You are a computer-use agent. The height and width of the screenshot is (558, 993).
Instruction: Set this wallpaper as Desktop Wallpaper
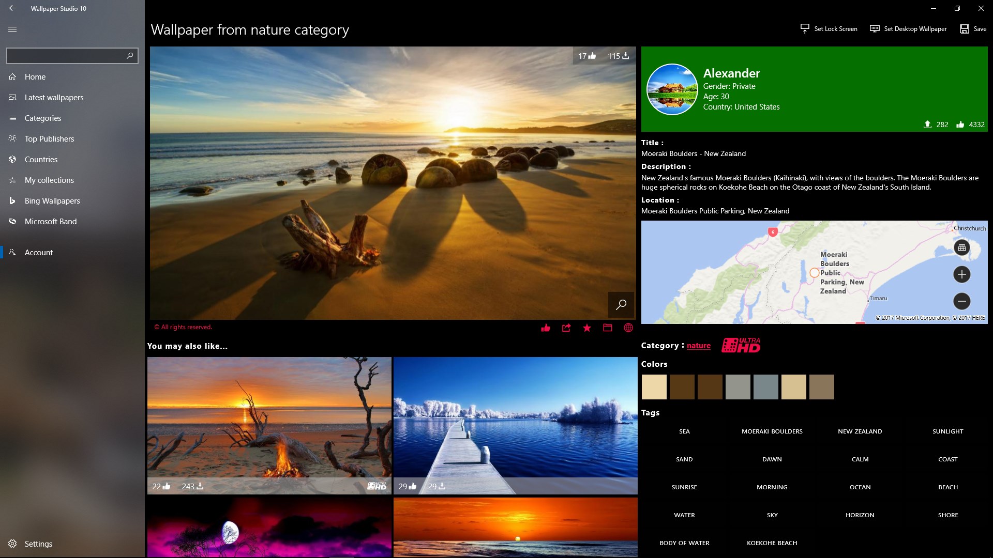click(908, 29)
